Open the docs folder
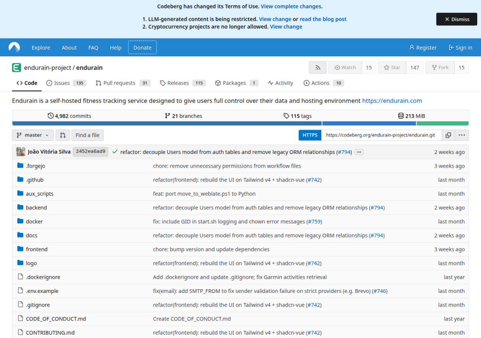The height and width of the screenshot is (338, 481). point(31,235)
